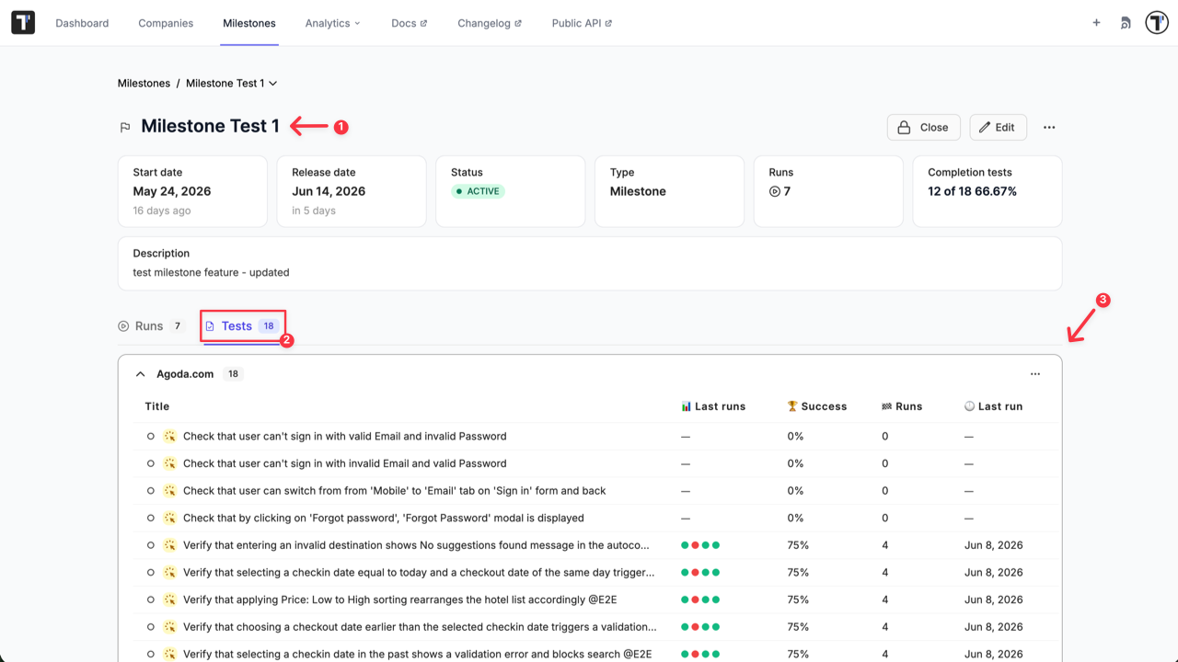Click the Runs column header in the tests table
Viewport: 1178px width, 662px height.
click(x=902, y=406)
